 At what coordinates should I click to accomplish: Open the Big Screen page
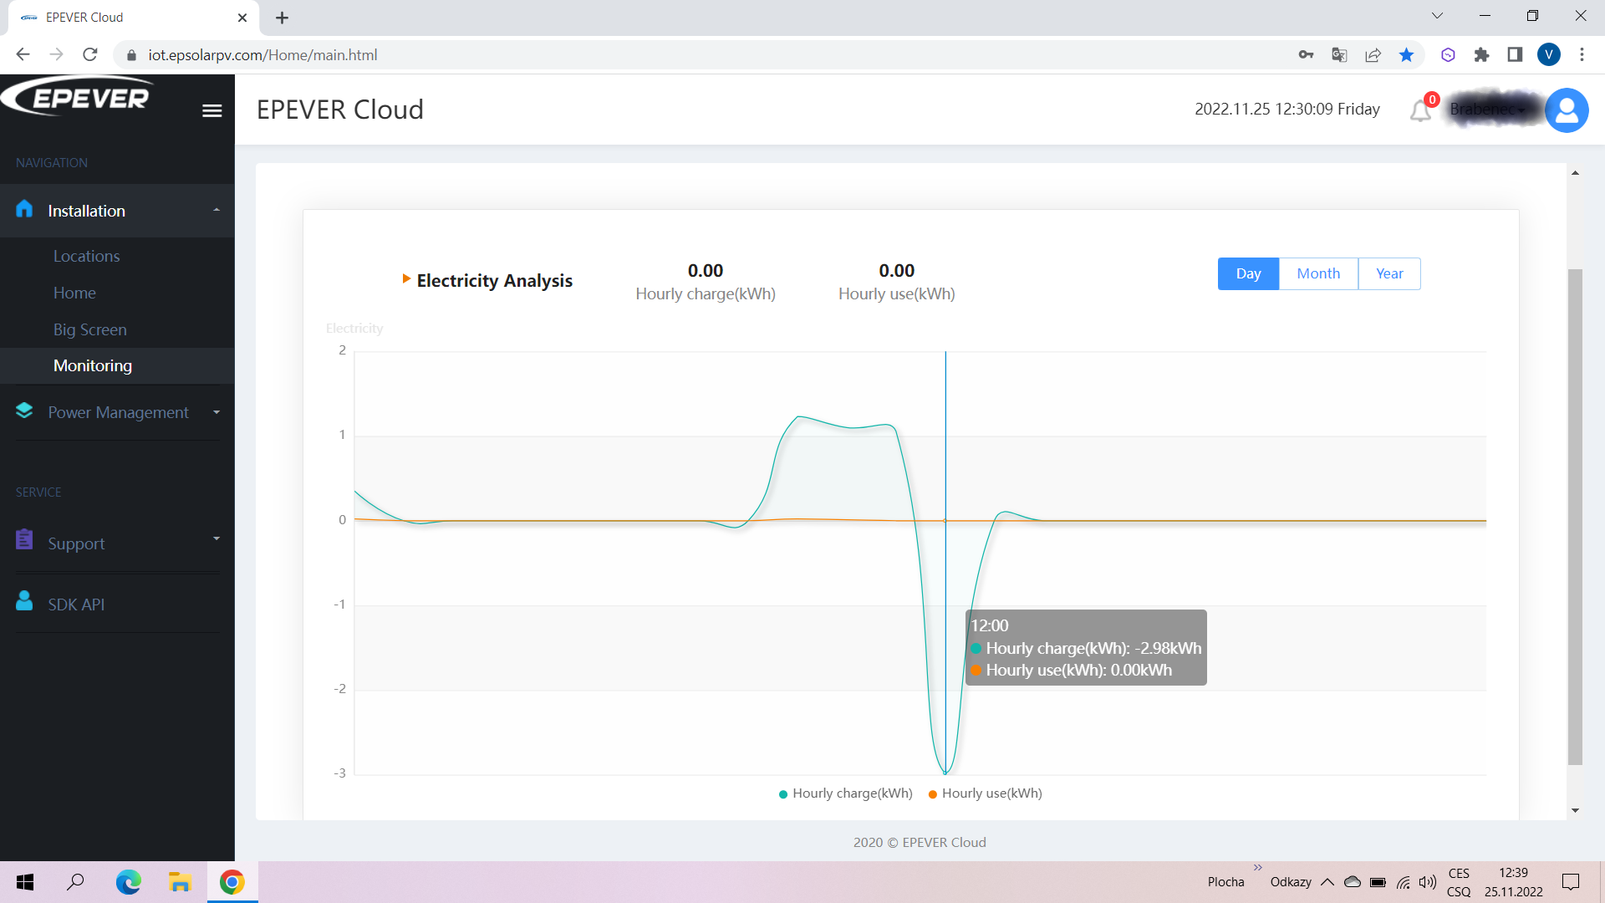90,329
